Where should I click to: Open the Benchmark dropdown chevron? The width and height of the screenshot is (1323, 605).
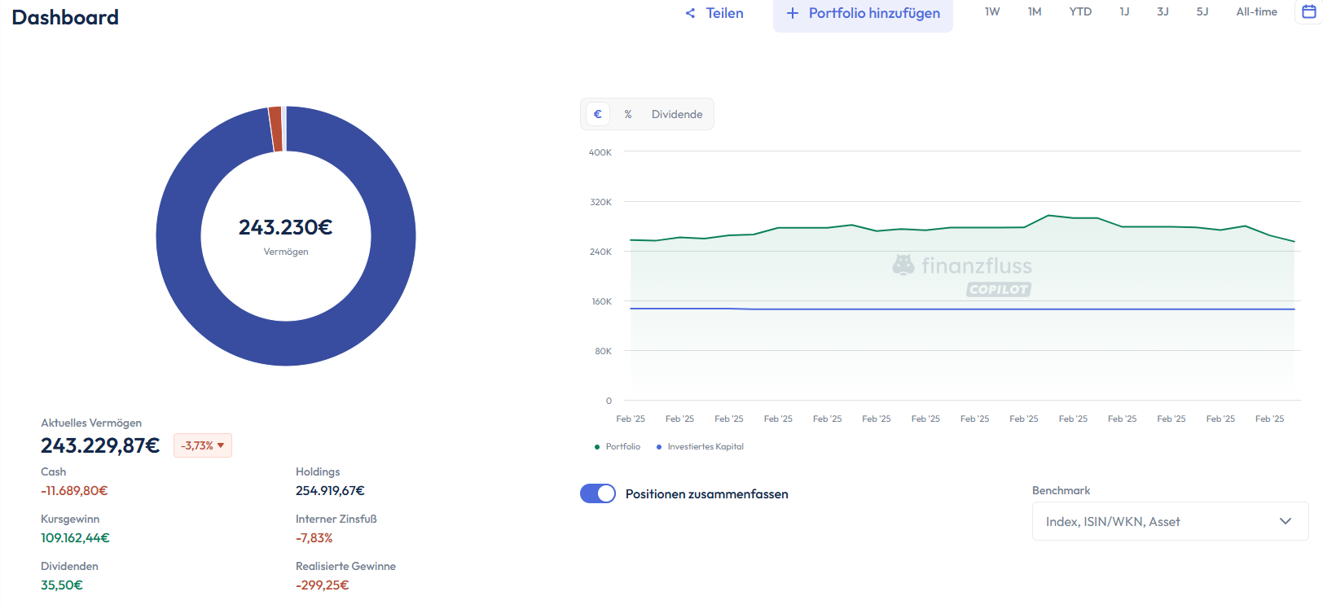click(x=1285, y=521)
